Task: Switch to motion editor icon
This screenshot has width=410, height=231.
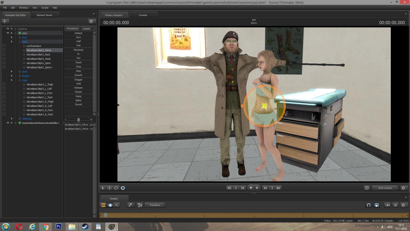Action: click(110, 205)
